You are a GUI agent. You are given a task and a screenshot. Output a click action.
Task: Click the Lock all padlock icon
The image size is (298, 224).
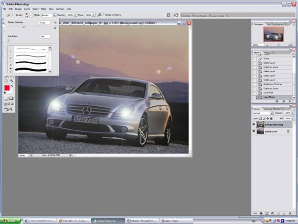tap(272, 118)
